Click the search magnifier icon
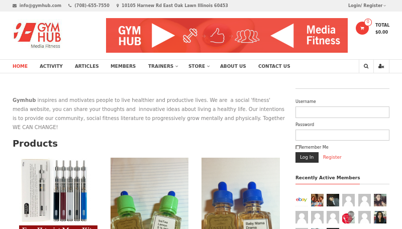The image size is (402, 229). pos(366,66)
